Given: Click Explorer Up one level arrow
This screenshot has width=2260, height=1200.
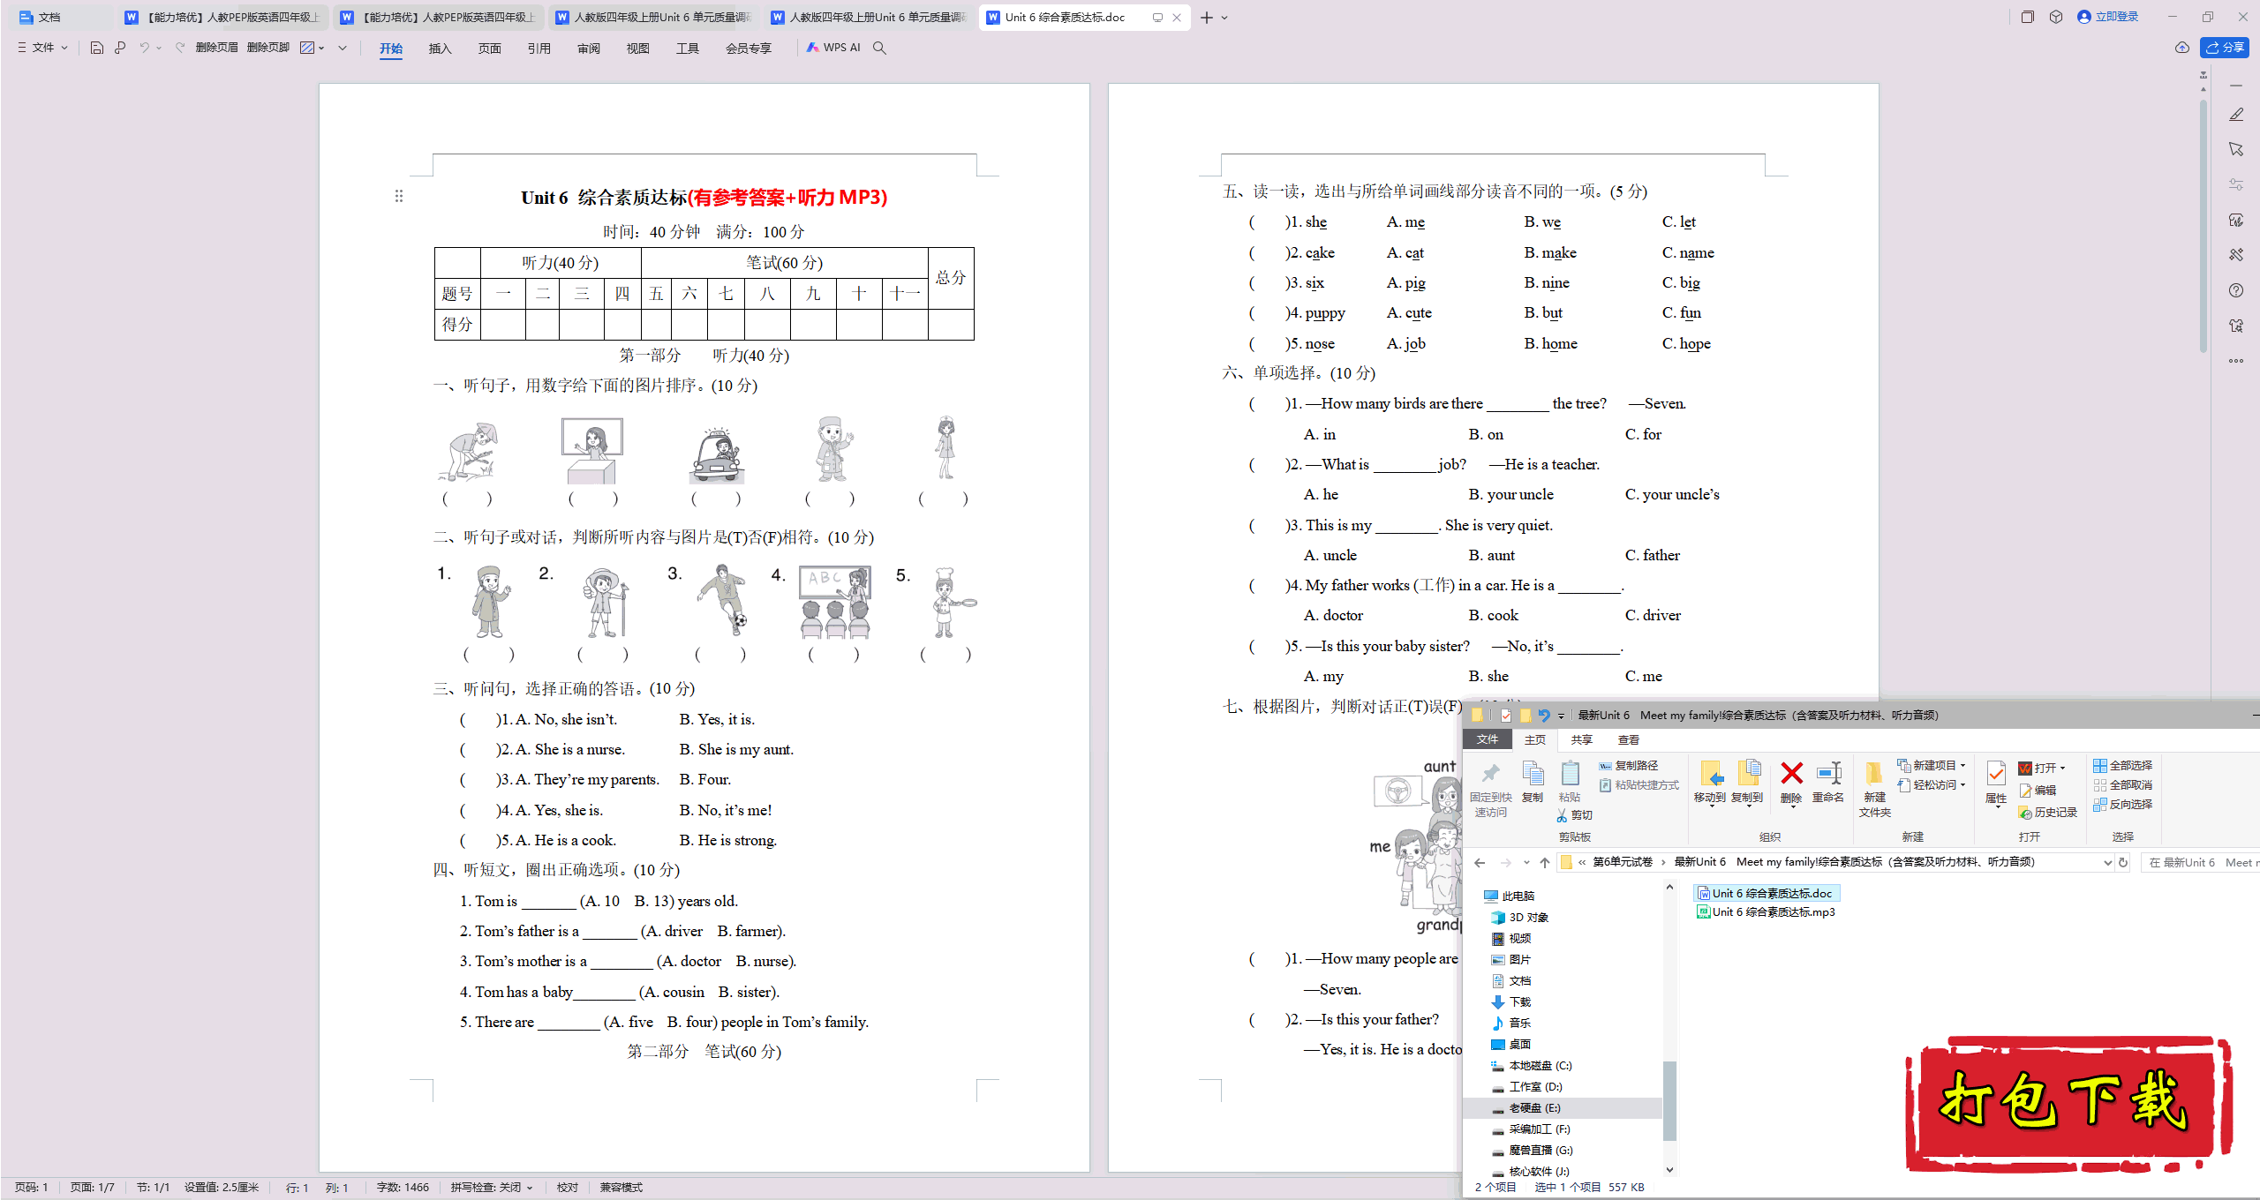Looking at the screenshot, I should [1545, 863].
